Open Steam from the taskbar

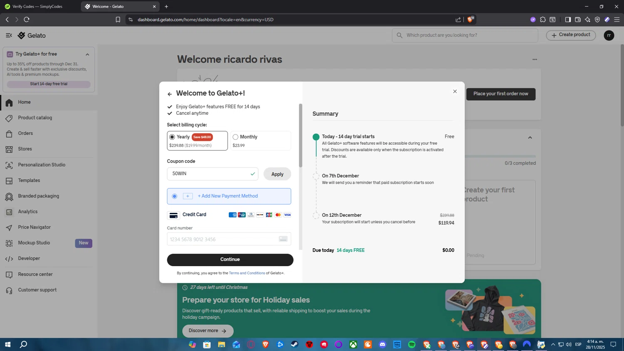(295, 344)
